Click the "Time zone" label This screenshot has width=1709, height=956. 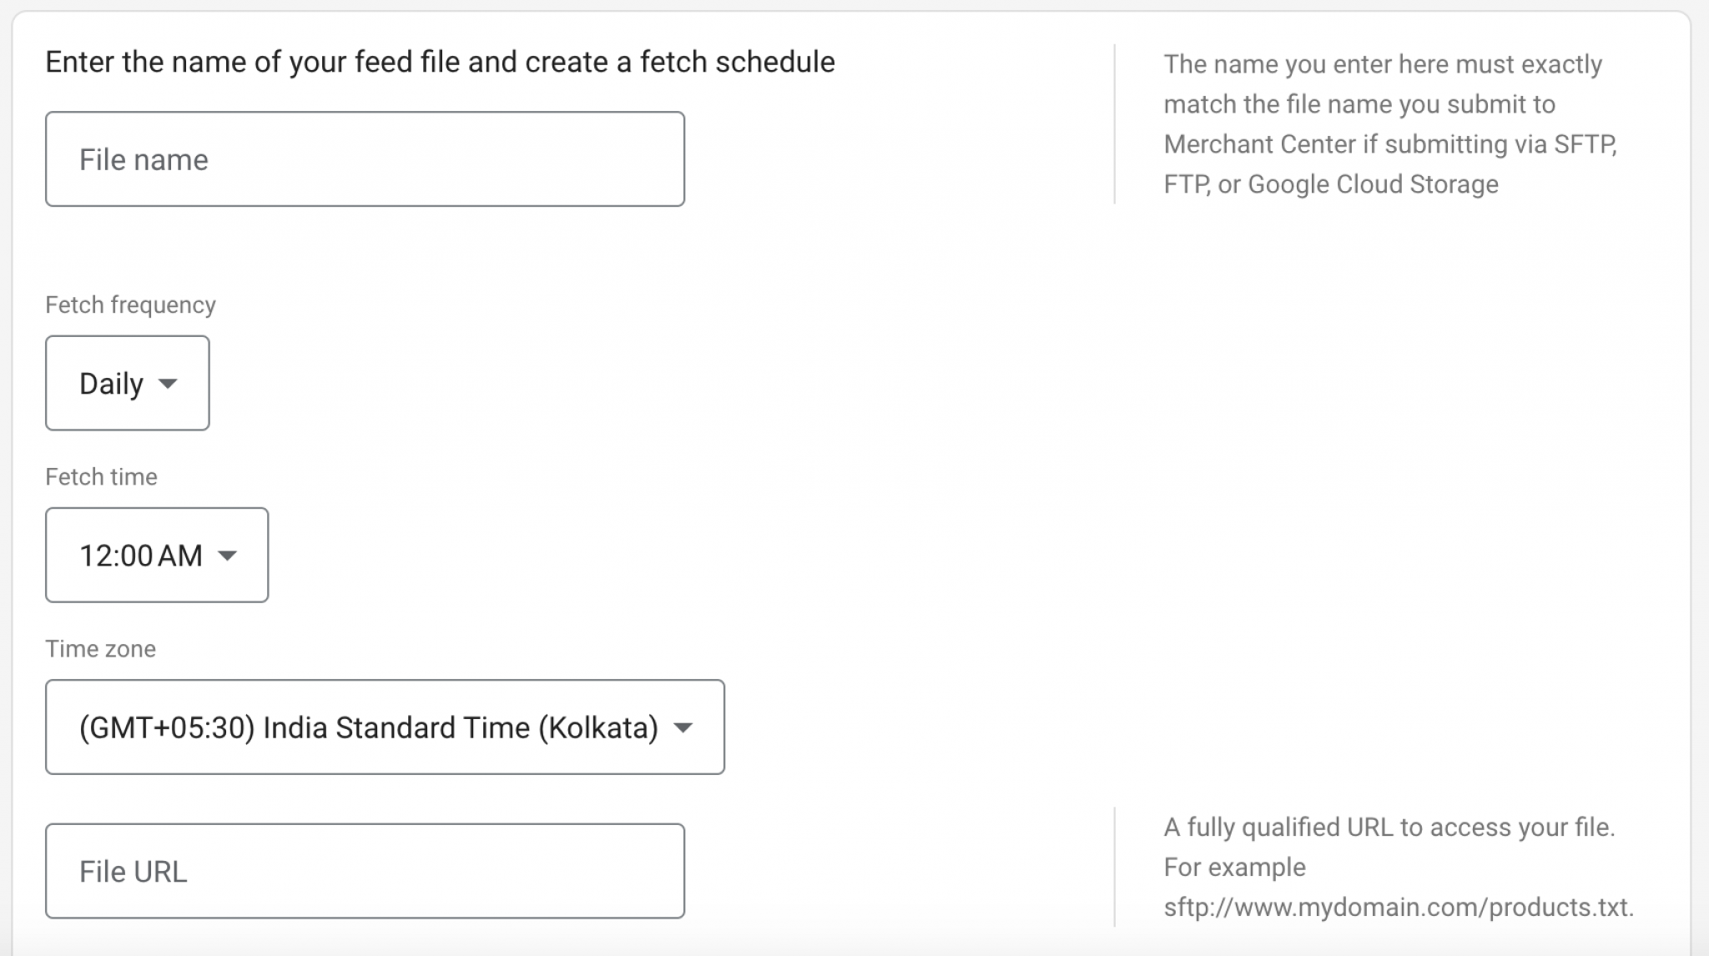click(x=100, y=649)
